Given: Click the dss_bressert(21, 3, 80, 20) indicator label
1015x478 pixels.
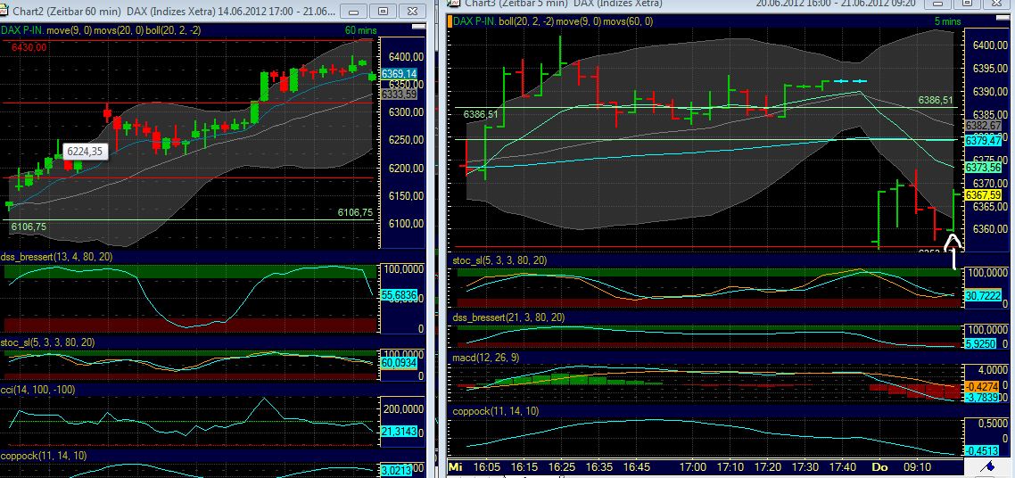Looking at the screenshot, I should (x=508, y=317).
